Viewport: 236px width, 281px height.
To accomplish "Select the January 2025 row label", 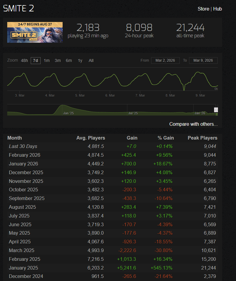I will pos(23,268).
